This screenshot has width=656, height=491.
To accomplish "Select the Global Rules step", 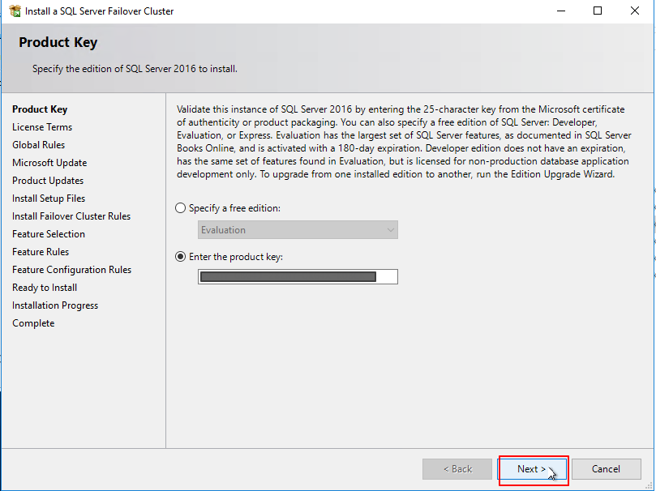I will pos(38,144).
